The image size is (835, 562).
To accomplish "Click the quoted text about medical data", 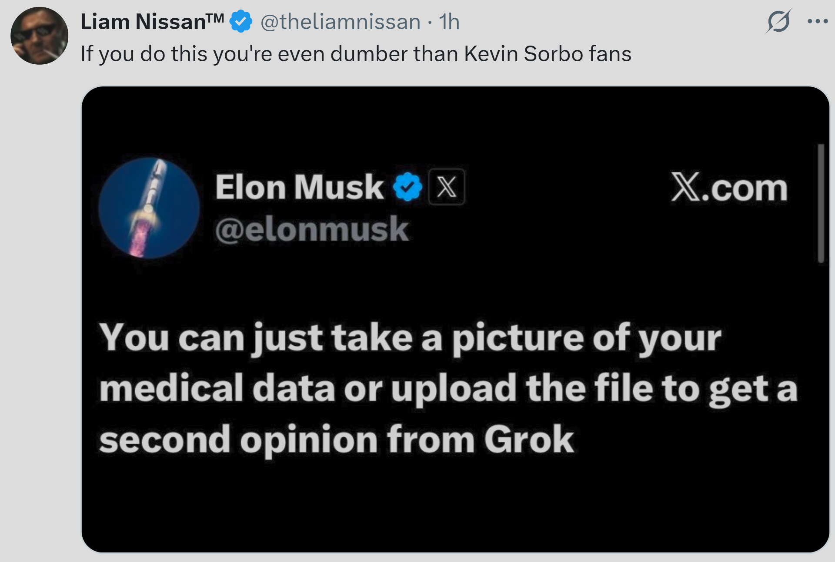I will [x=448, y=388].
